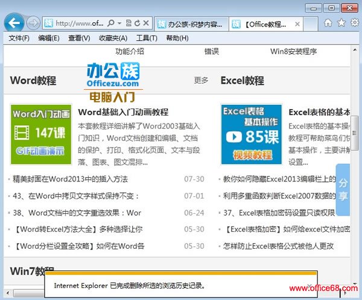The width and height of the screenshot is (362, 300).
Task: Open the blue Excel表格基本操作 85课 thumbnail
Action: coord(252,134)
